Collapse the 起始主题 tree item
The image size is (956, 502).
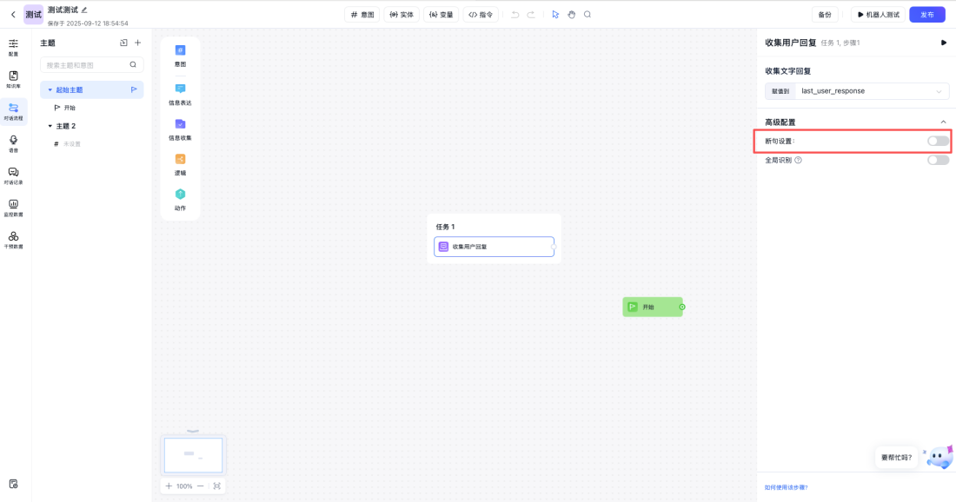click(50, 89)
